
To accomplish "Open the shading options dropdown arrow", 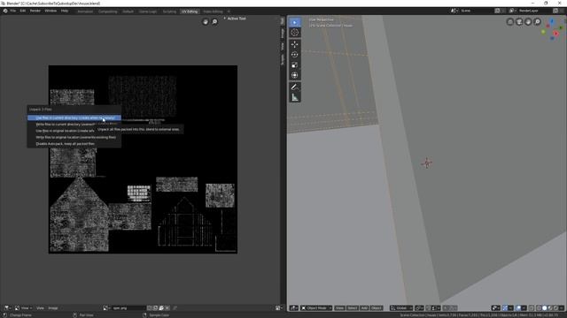I will 561,308.
